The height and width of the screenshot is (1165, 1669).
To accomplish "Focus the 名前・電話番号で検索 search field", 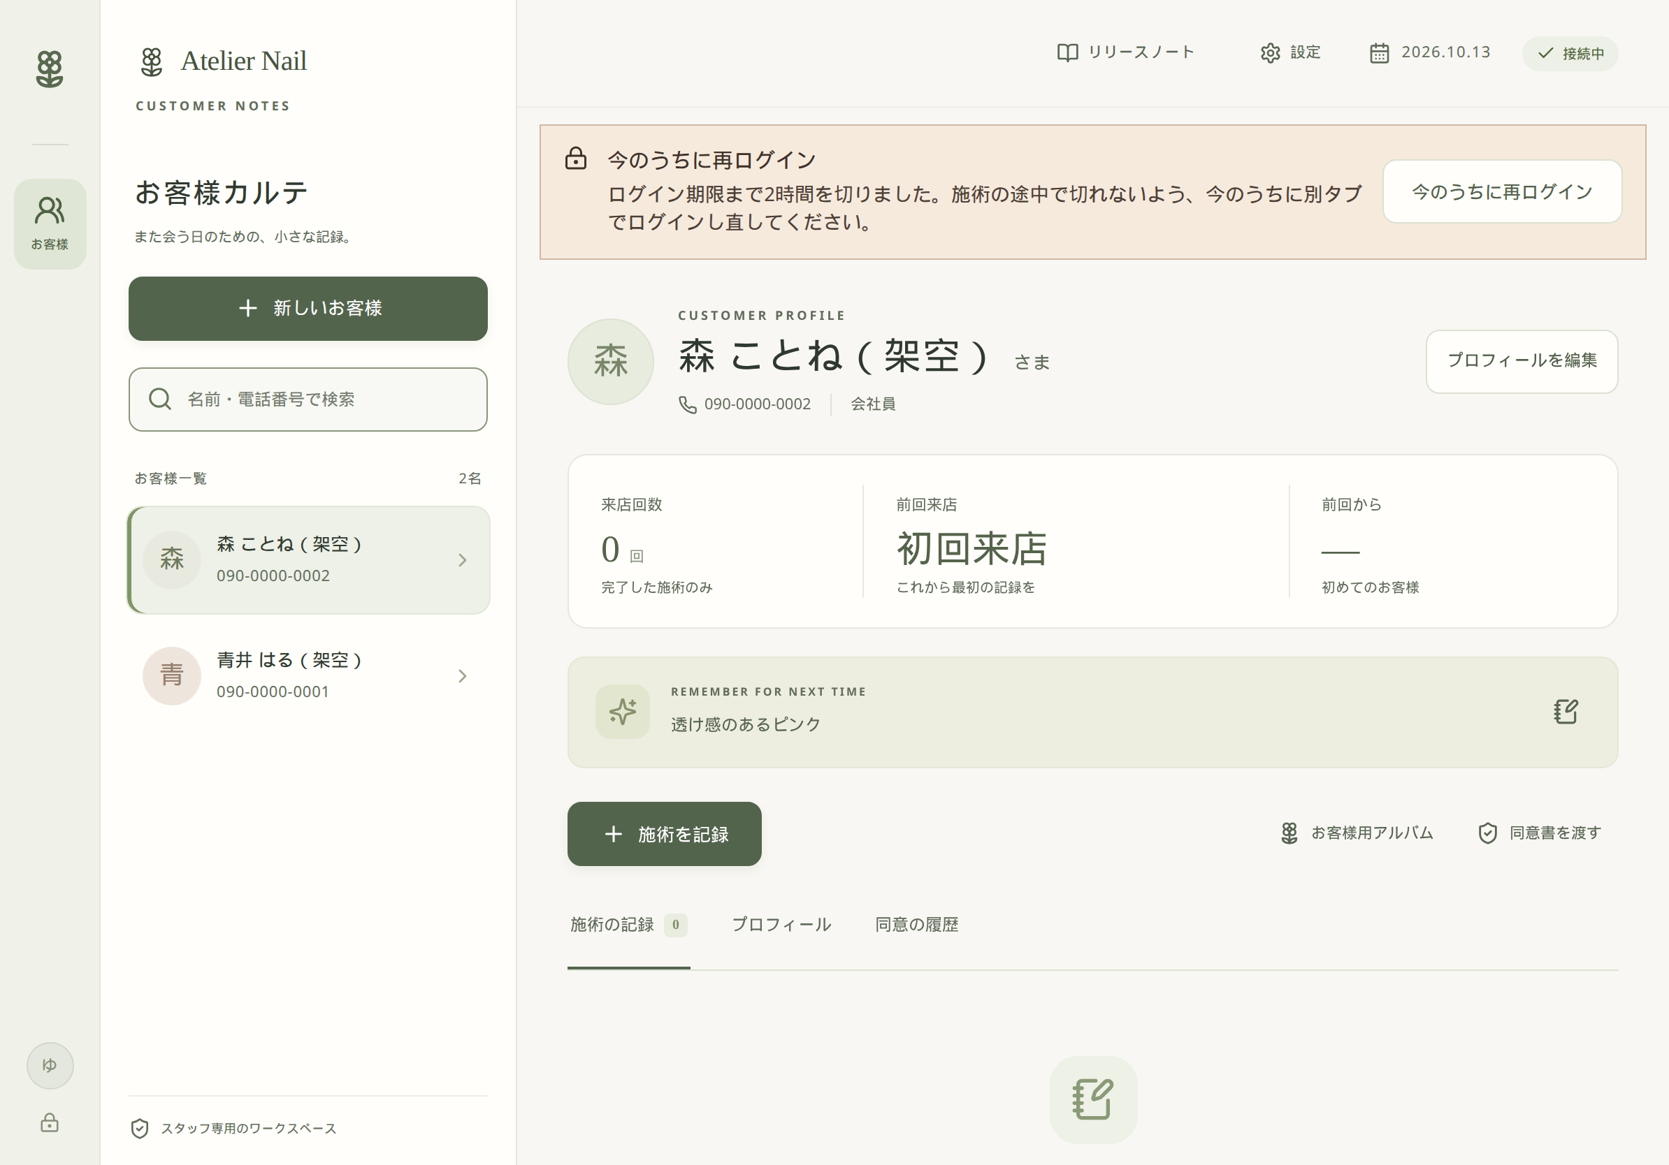I will point(308,400).
